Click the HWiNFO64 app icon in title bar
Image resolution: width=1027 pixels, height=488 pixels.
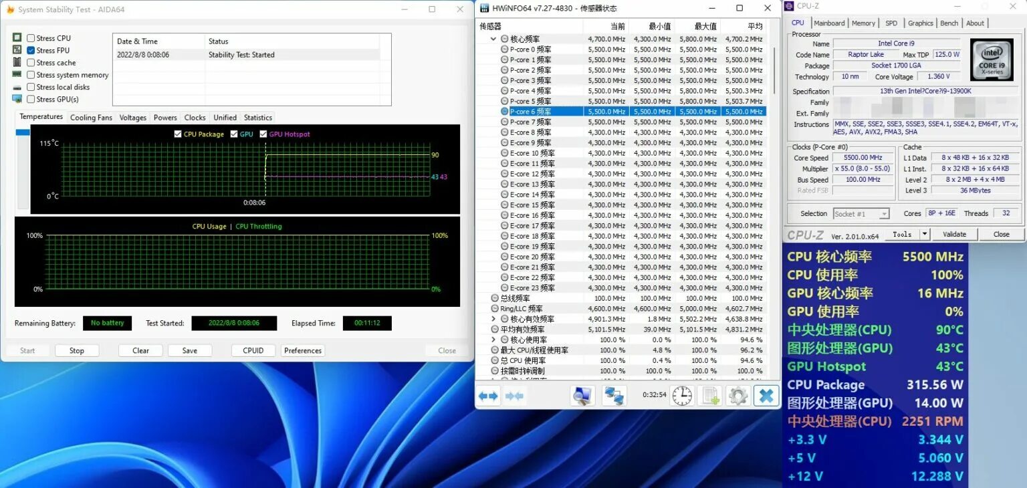point(485,8)
